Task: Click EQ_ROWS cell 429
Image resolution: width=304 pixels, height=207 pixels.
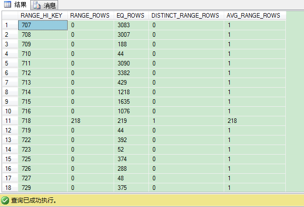Action: 131,82
